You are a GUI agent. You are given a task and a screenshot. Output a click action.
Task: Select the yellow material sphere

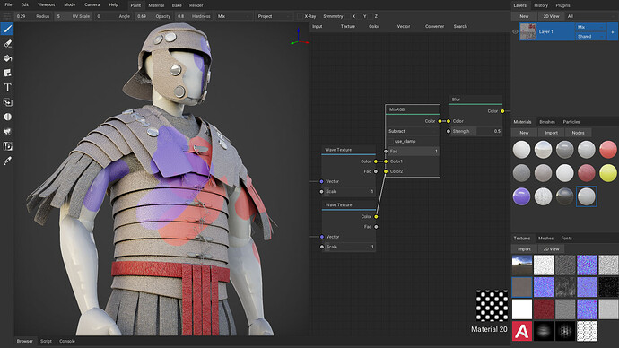tap(607, 173)
